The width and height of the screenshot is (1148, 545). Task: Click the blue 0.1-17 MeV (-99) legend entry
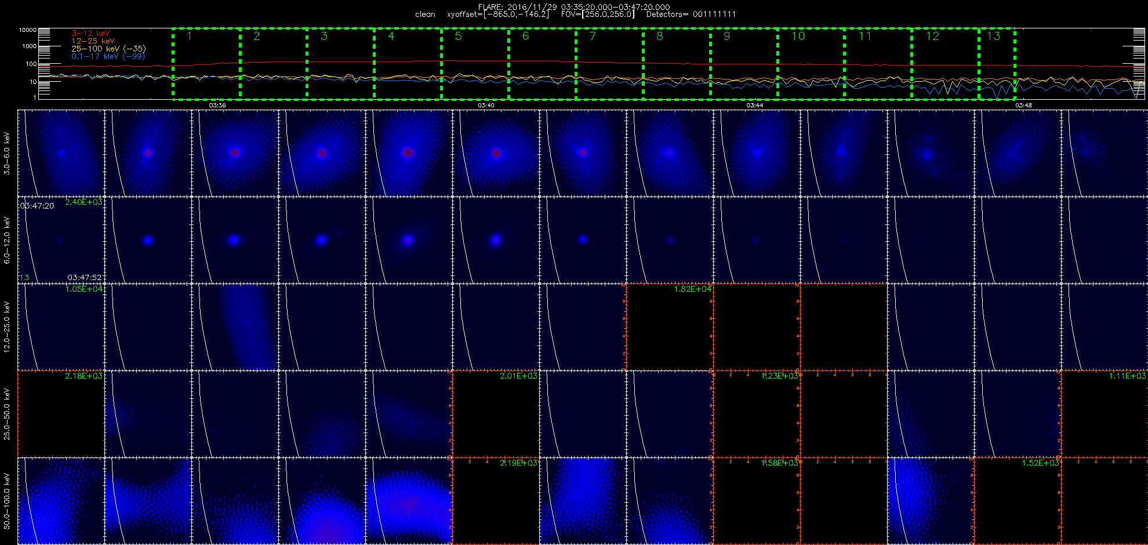click(108, 56)
